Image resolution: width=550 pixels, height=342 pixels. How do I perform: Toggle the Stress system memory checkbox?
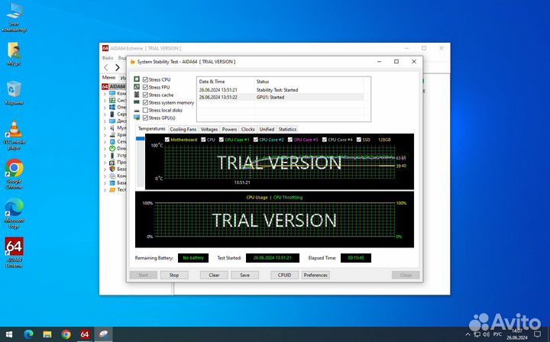[x=145, y=102]
